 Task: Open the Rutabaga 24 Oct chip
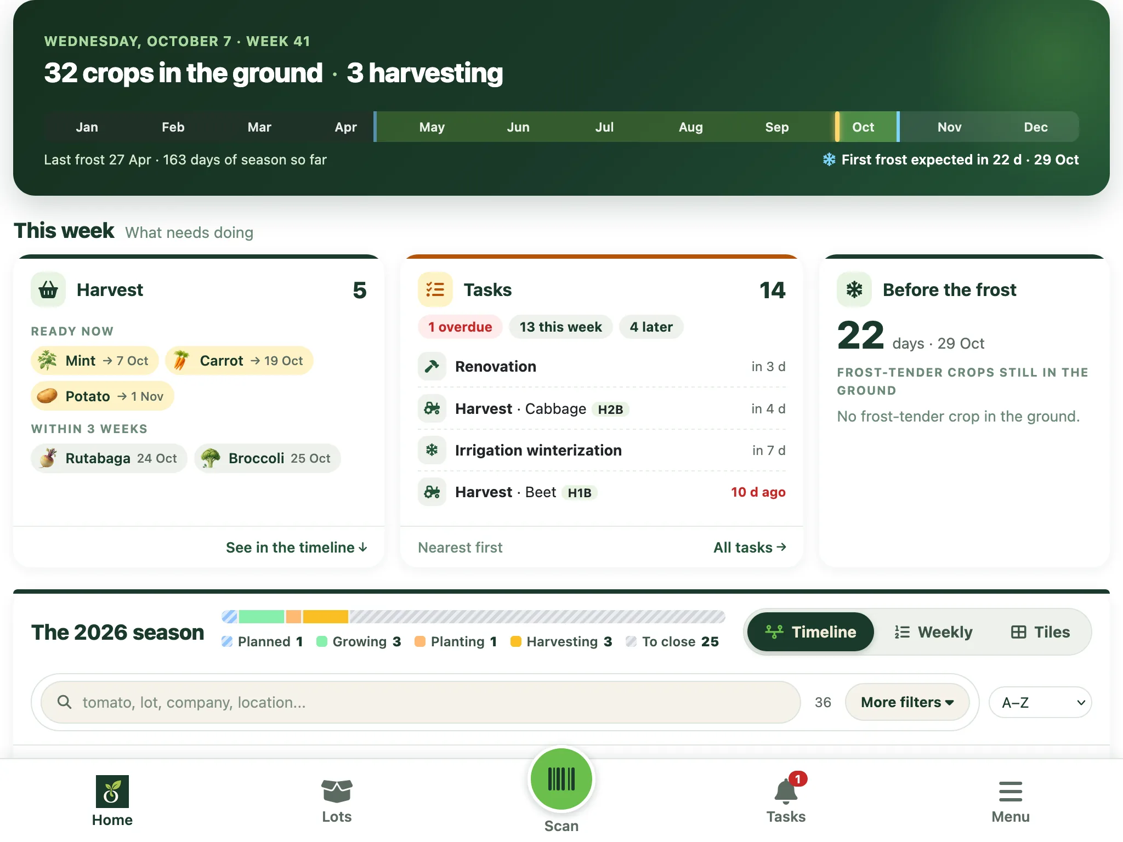coord(109,458)
